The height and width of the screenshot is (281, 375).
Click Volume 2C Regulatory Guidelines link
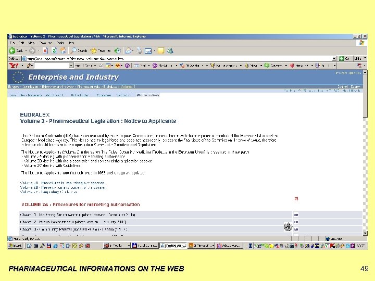tap(49, 192)
